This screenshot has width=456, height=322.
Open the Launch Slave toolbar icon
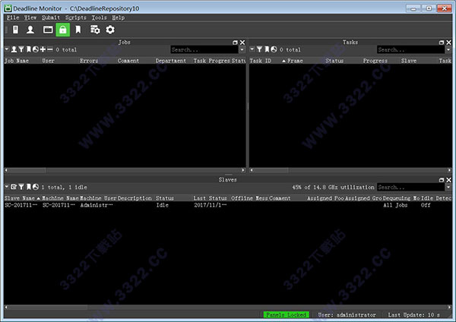(16, 30)
